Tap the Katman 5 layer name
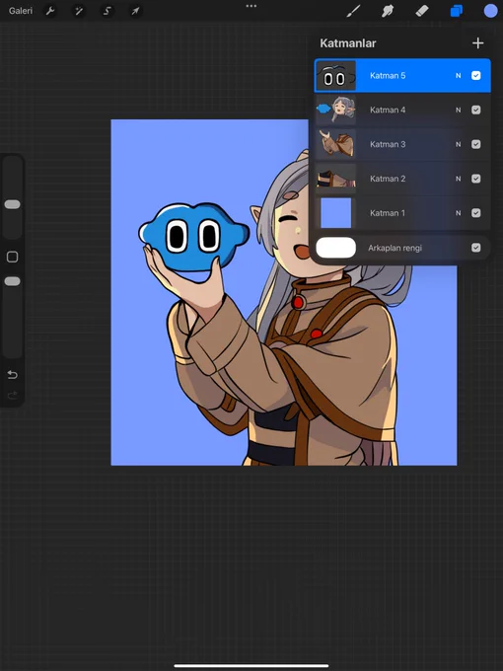This screenshot has height=671, width=503. click(388, 76)
